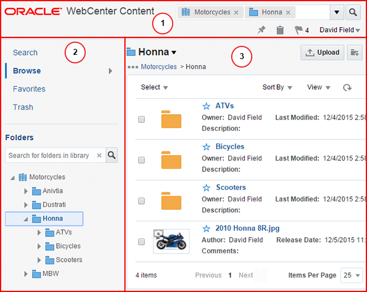The height and width of the screenshot is (292, 367).
Task: Open the search box options dropdown arrow
Action: [337, 12]
